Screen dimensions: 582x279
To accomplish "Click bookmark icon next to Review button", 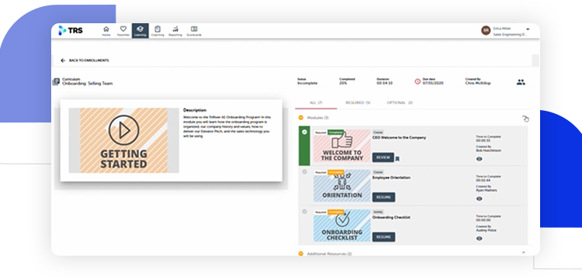I will click(397, 159).
